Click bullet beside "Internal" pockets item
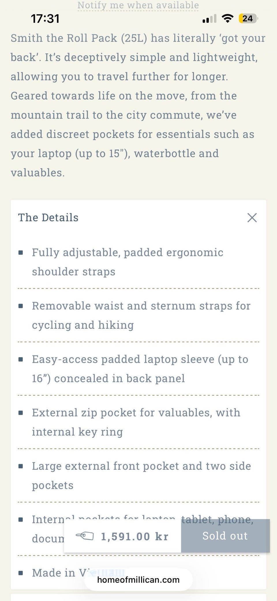 point(21,519)
